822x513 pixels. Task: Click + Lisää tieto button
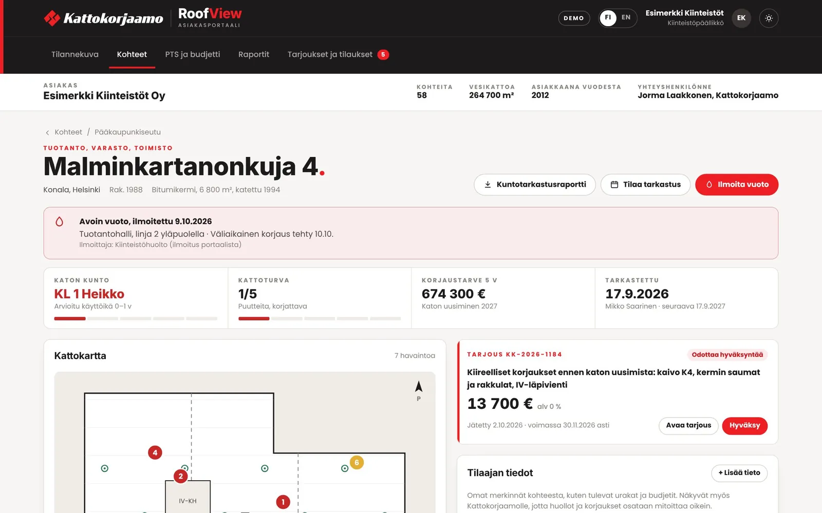tap(739, 473)
